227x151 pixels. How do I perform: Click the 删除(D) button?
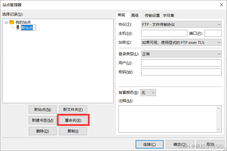pyautogui.click(x=43, y=131)
